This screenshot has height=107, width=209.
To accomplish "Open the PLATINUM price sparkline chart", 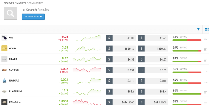I will click(x=87, y=91).
